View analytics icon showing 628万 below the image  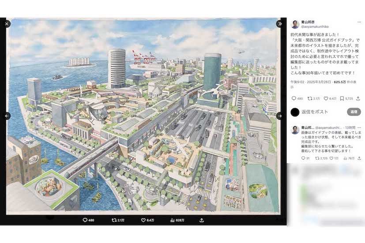pos(173,220)
